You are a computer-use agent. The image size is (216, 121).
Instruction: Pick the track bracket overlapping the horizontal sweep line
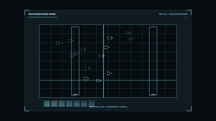(x=98, y=81)
